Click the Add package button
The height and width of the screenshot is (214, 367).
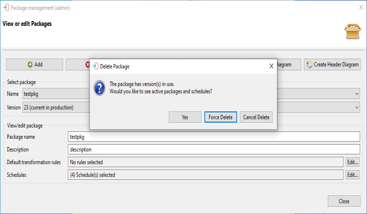[35, 64]
